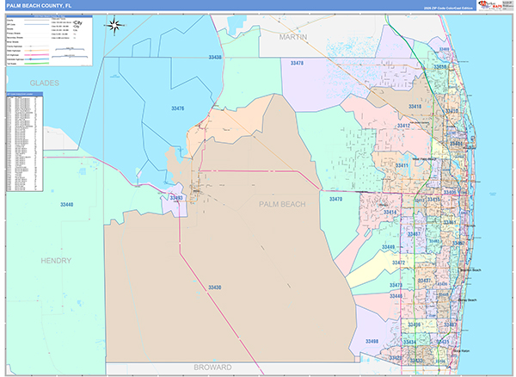Screen dimensions: 516x377
Task: Select the 33430 ZIP code label
Action: point(214,287)
